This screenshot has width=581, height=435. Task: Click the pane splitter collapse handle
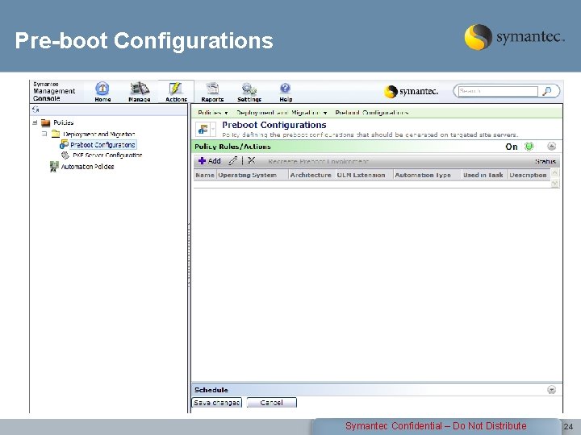pyautogui.click(x=189, y=255)
